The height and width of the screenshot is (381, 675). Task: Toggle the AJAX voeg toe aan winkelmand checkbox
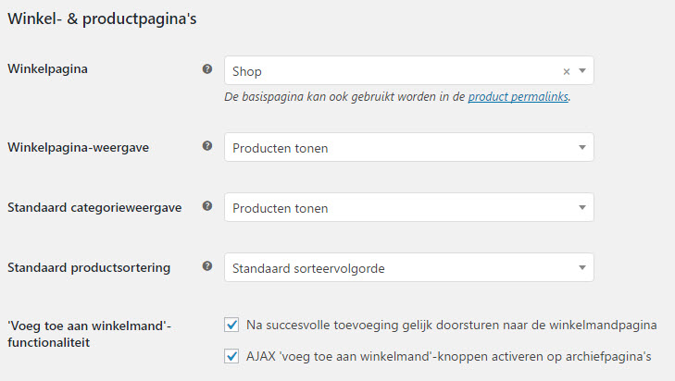(x=231, y=356)
